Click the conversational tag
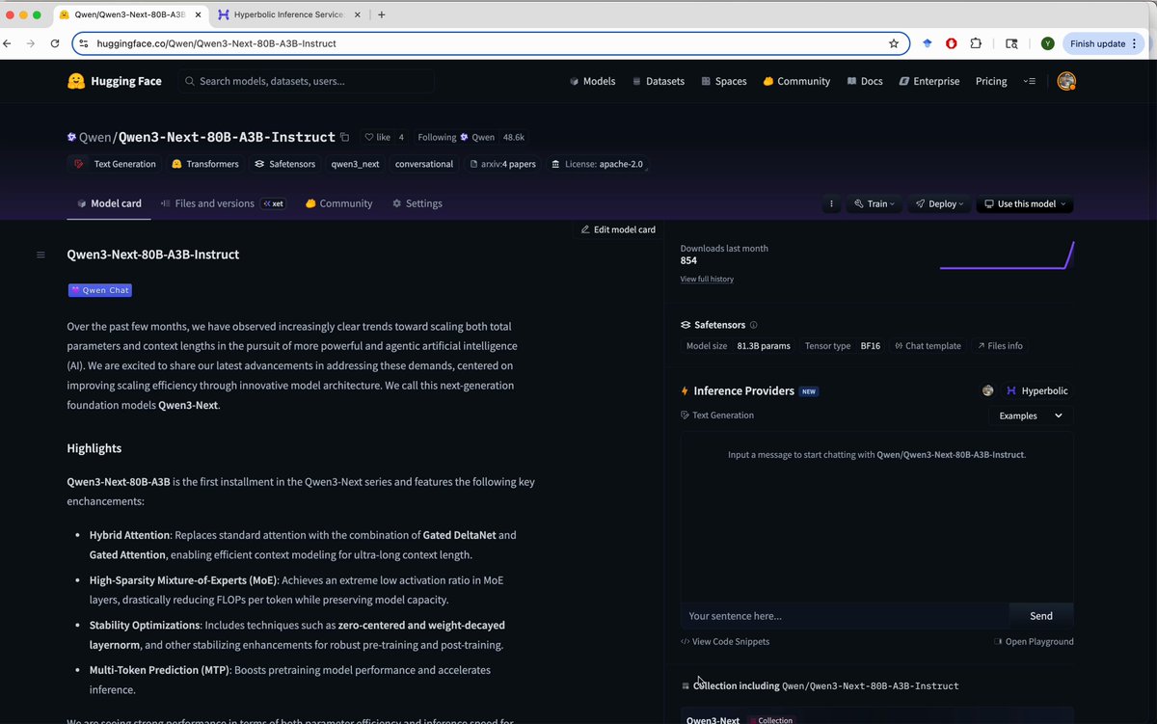 pos(424,164)
